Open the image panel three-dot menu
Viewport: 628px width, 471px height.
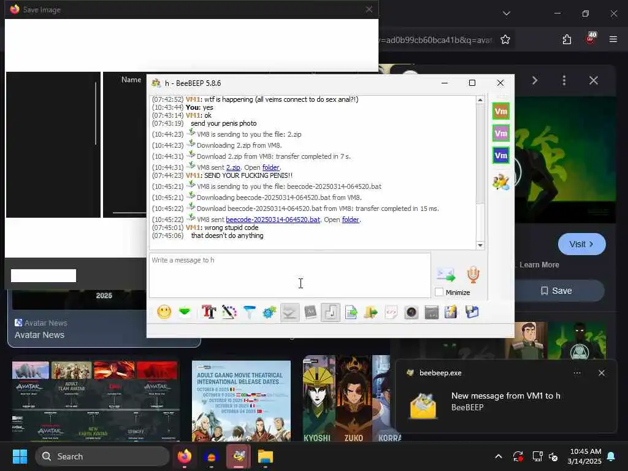[x=564, y=80]
